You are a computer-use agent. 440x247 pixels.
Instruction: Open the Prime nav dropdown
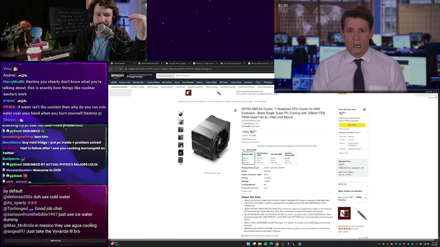[x=258, y=82]
